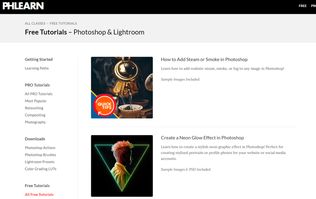Go to ALL CLASSES breadcrumb
Screen dimensions: 316x199
(35, 23)
